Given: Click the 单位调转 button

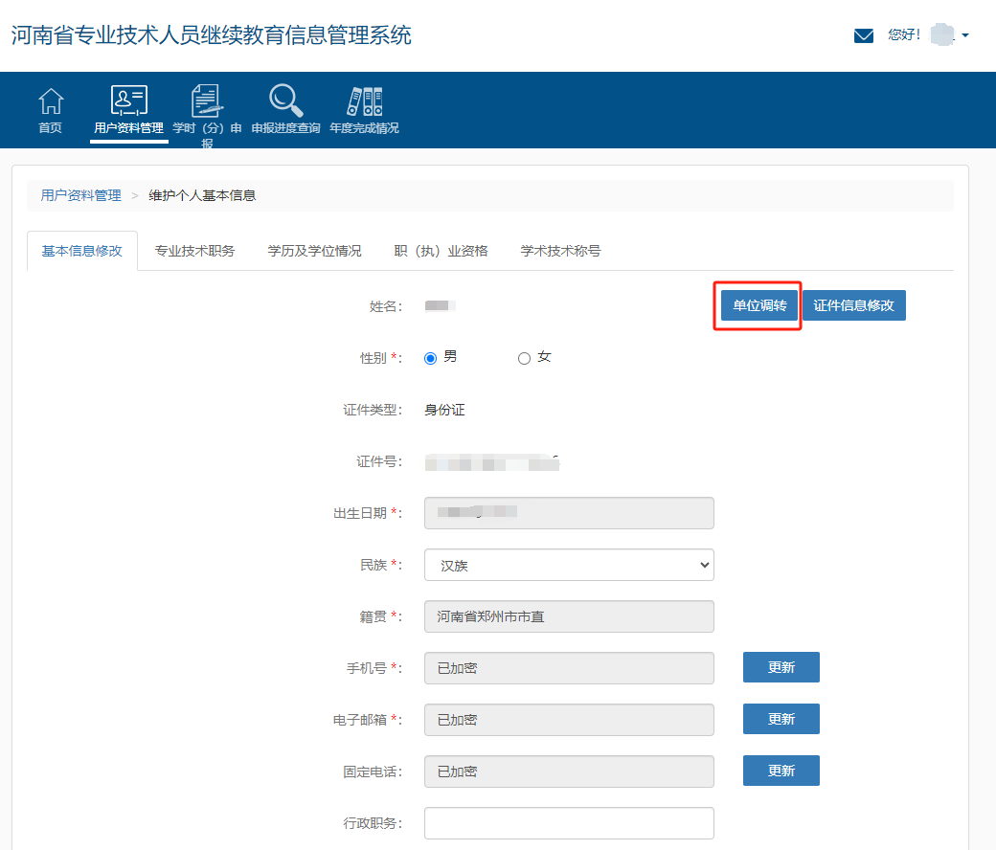Looking at the screenshot, I should [x=759, y=305].
